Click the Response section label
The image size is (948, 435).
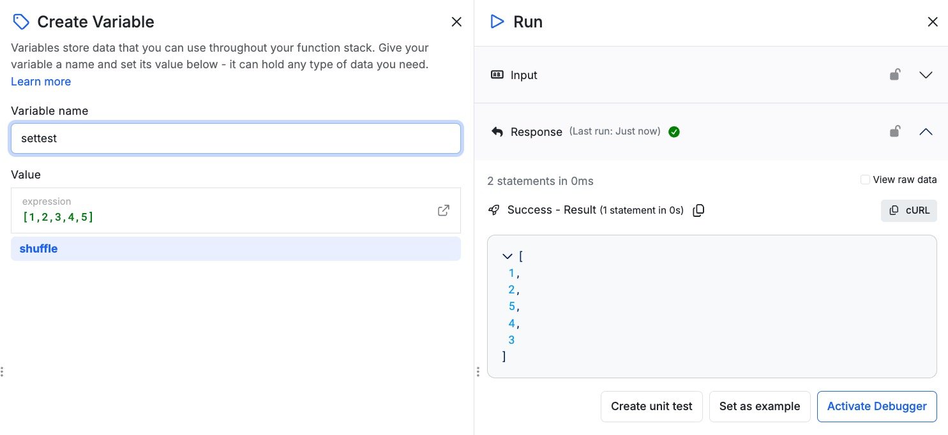pyautogui.click(x=536, y=132)
